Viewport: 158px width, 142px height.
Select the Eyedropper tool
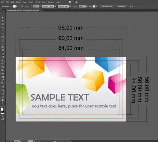coord(3,80)
